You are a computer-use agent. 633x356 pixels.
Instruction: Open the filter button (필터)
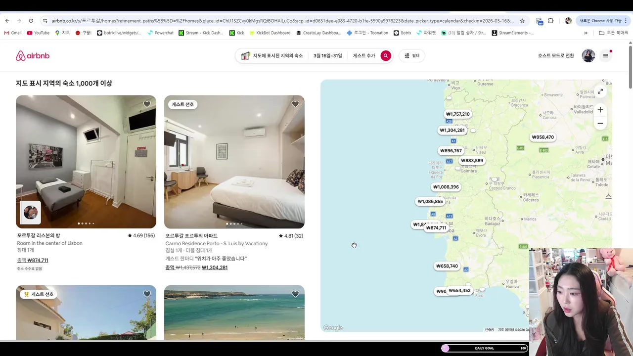click(x=412, y=56)
